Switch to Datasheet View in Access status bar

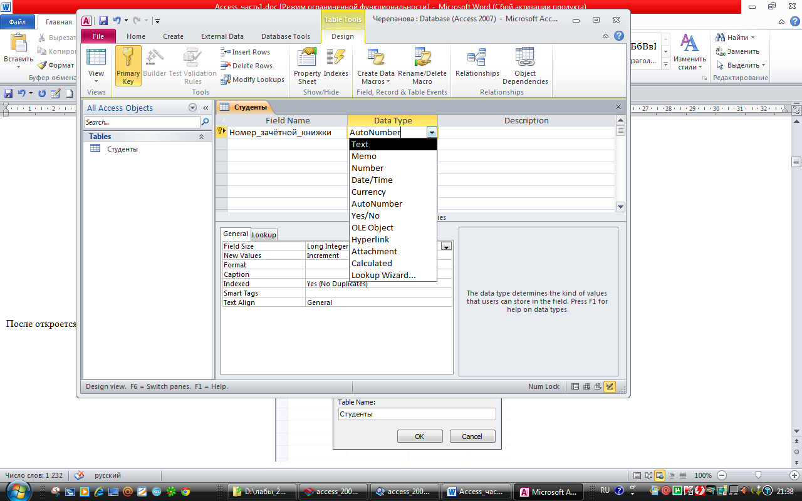575,386
